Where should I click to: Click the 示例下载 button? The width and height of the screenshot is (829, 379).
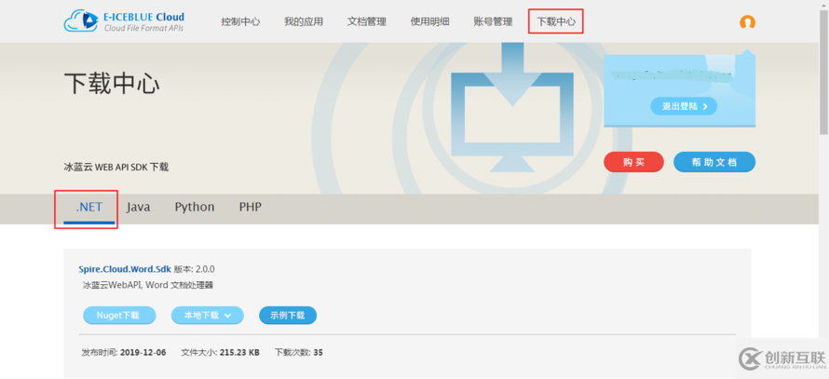[x=288, y=316]
